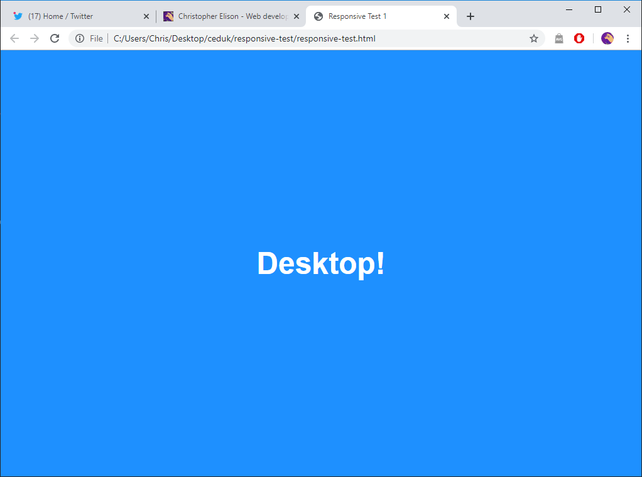Image resolution: width=642 pixels, height=477 pixels.
Task: Open the Chrome profile avatar menu
Action: click(607, 38)
